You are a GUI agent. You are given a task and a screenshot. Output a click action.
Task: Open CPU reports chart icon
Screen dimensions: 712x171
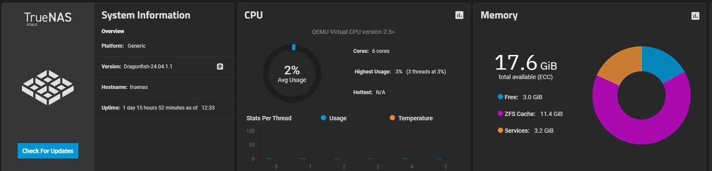(459, 15)
